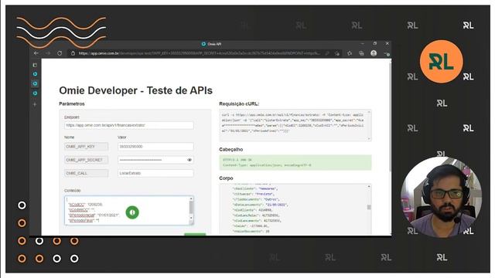Open the Favorites toolbar icon
This screenshot has width=495, height=278.
[x=350, y=53]
